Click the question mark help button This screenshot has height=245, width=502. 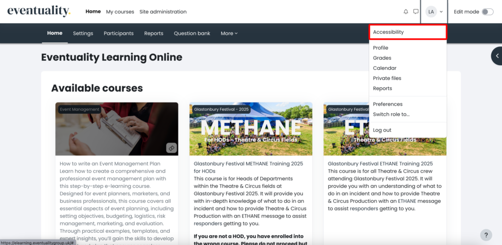pos(486,235)
